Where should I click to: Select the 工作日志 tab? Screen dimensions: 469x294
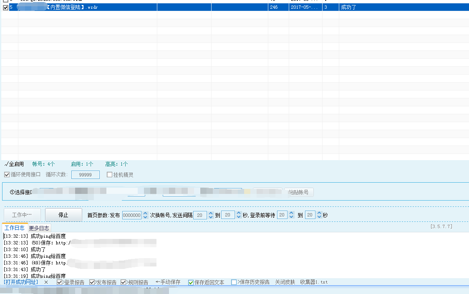tap(14, 228)
